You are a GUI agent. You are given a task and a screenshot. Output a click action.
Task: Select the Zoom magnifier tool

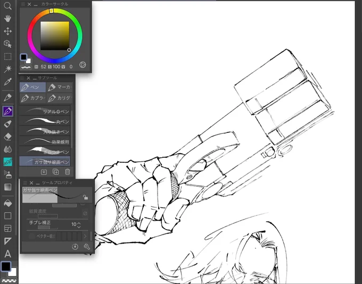(7, 6)
